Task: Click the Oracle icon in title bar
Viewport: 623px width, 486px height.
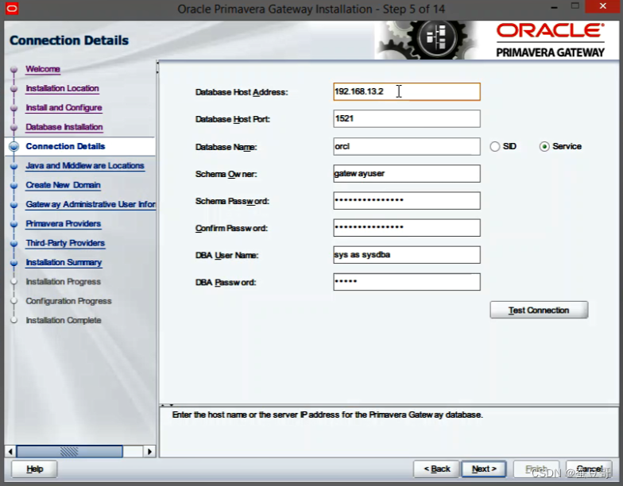Action: pos(12,8)
